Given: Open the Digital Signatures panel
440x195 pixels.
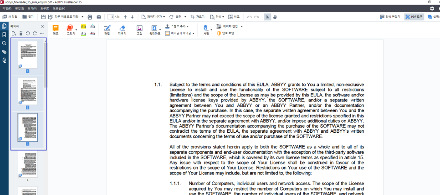Looking at the screenshot, I should pos(4,60).
